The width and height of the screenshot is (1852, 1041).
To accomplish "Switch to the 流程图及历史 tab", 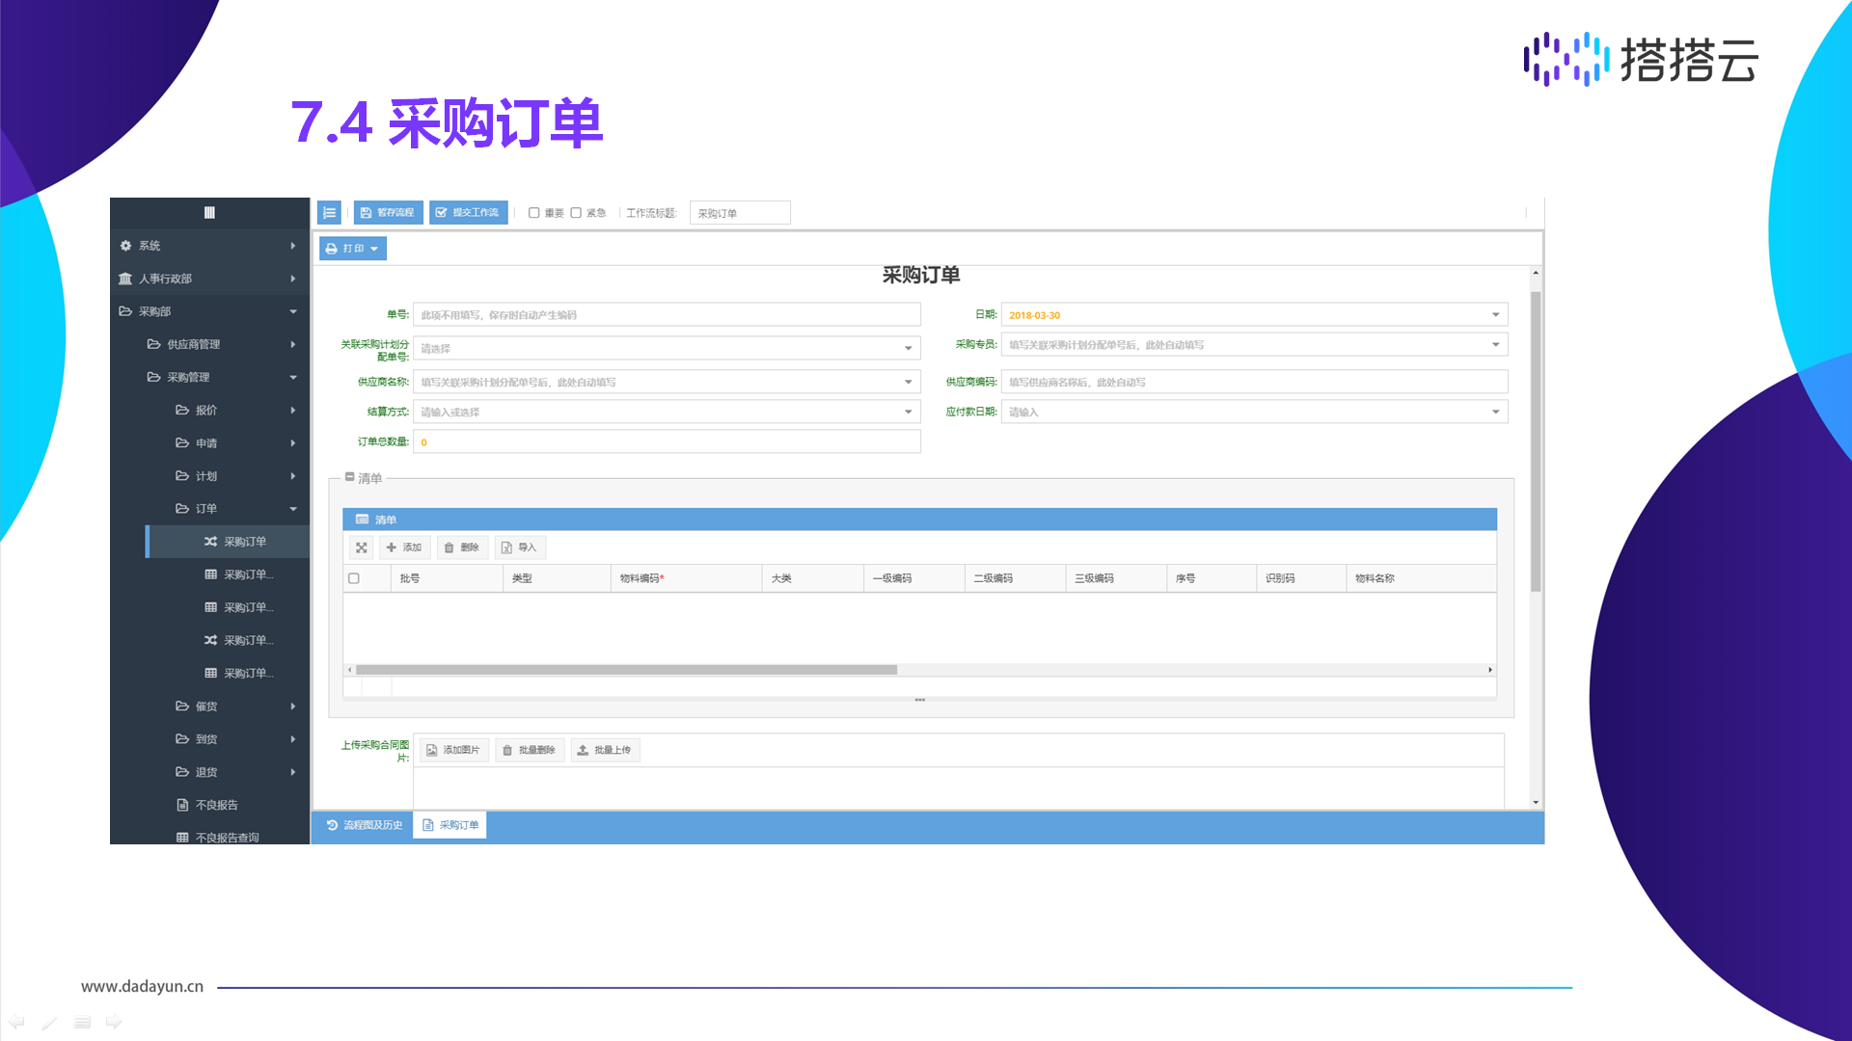I will tap(364, 825).
